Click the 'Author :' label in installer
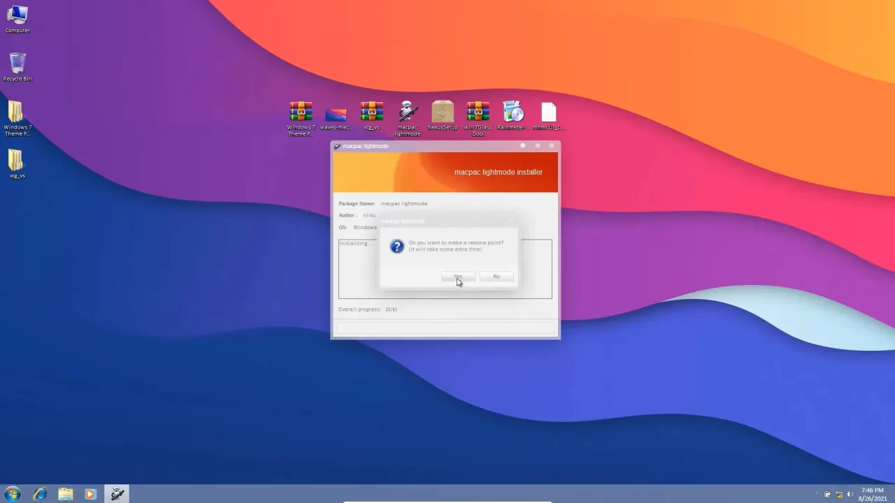This screenshot has height=503, width=895. tap(348, 215)
